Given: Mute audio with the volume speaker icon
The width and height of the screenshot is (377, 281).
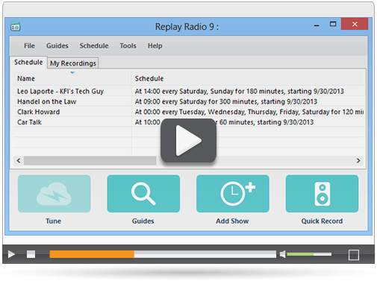Looking at the screenshot, I should [x=282, y=254].
